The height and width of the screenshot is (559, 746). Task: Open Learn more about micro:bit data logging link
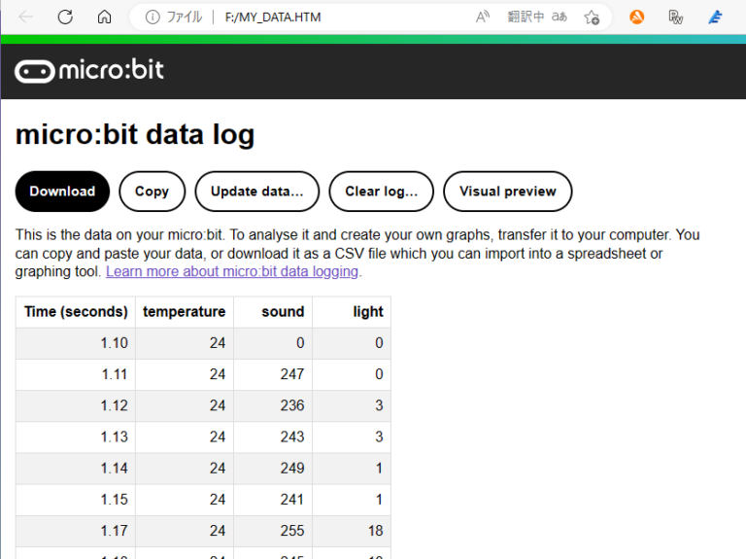pyautogui.click(x=233, y=271)
